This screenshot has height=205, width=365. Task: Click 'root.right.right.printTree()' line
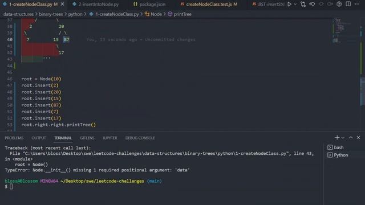(x=58, y=125)
